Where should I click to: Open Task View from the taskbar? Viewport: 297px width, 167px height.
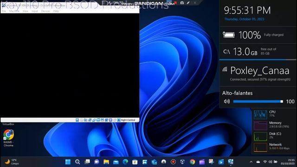[x=87, y=162]
